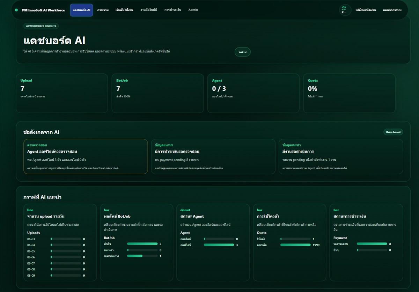Open the Agent ออฟไลน์ควรตรวจสอบ insight card
Screen dimensions: 419x292
(x=85, y=156)
